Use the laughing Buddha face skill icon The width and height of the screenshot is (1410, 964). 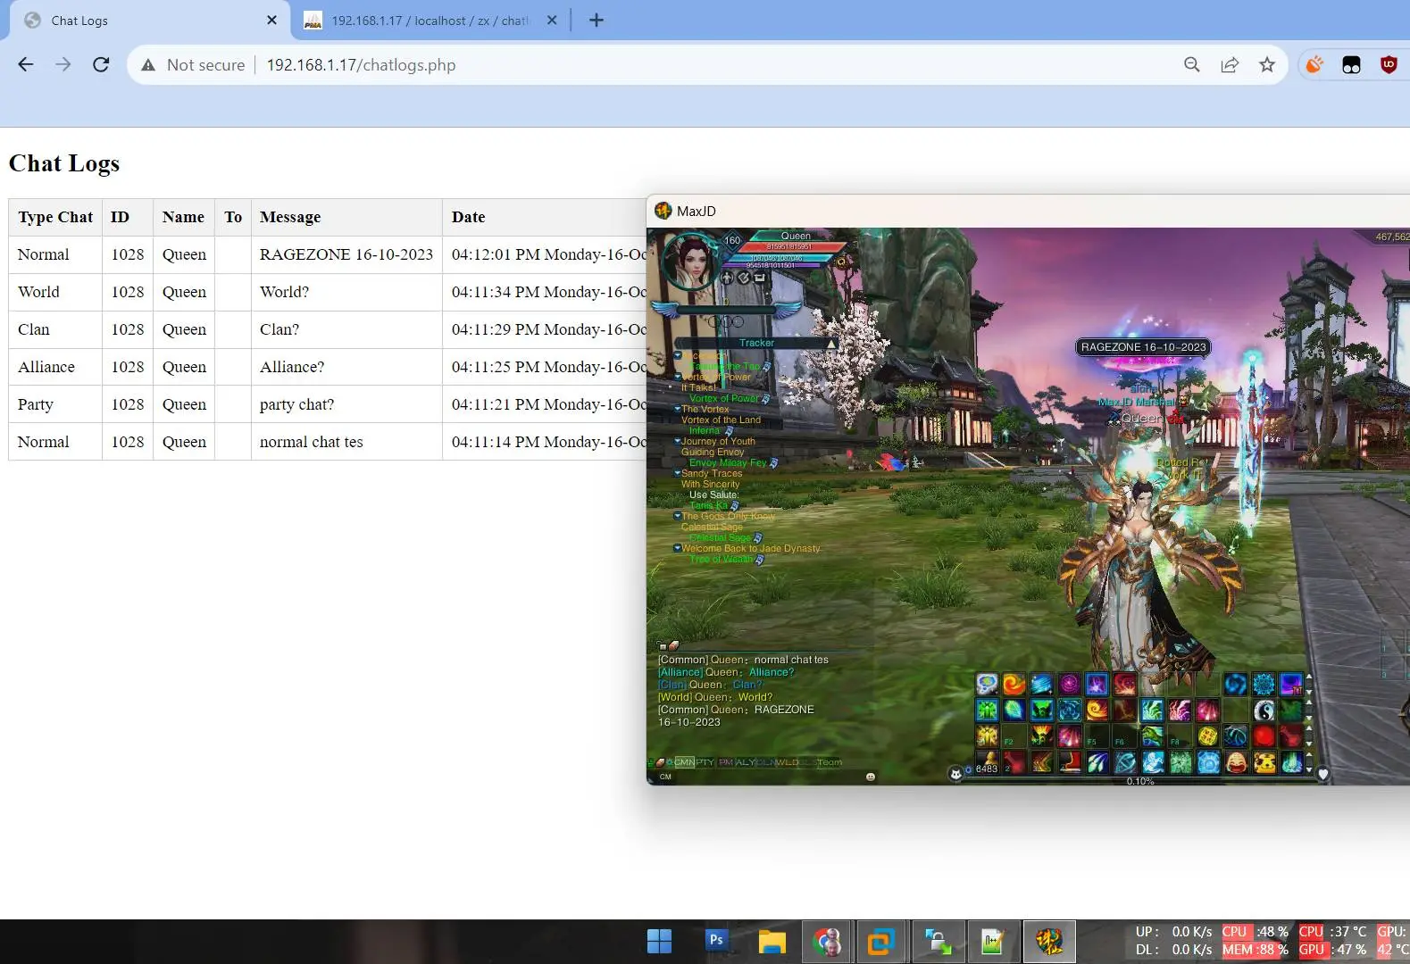coord(1236,762)
